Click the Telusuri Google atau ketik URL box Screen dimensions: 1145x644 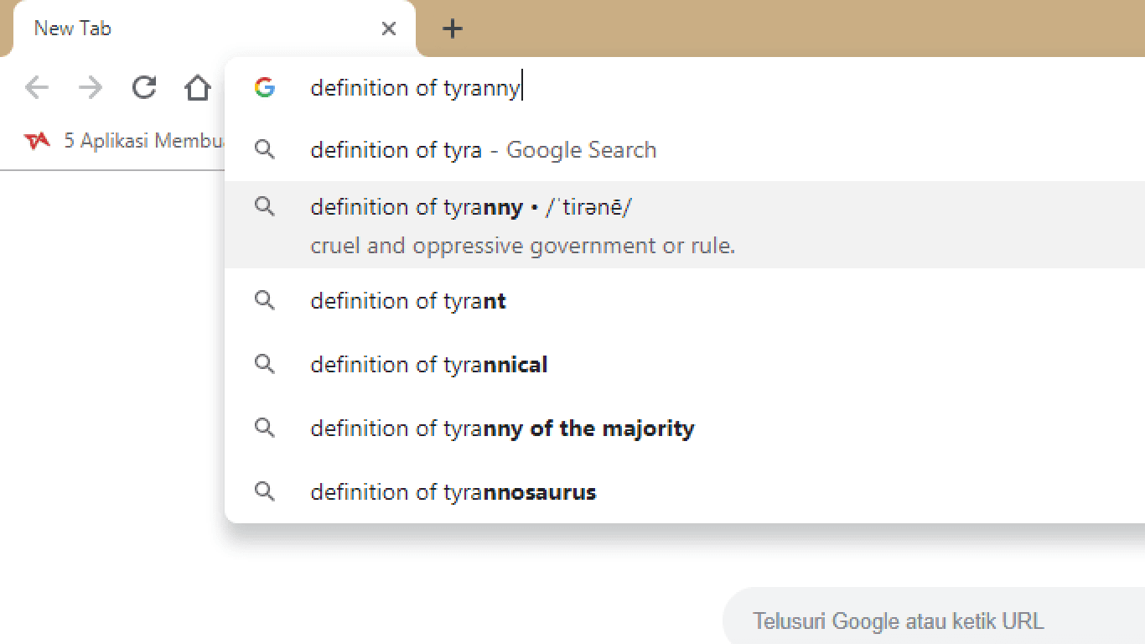pyautogui.click(x=934, y=621)
